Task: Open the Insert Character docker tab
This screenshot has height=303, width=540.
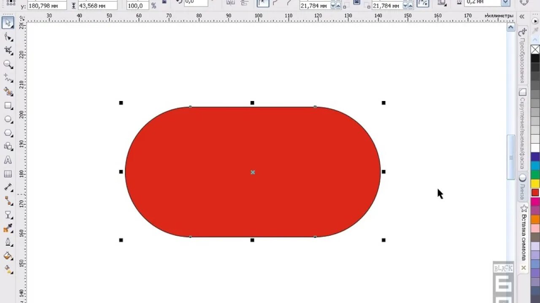Action: 524,233
